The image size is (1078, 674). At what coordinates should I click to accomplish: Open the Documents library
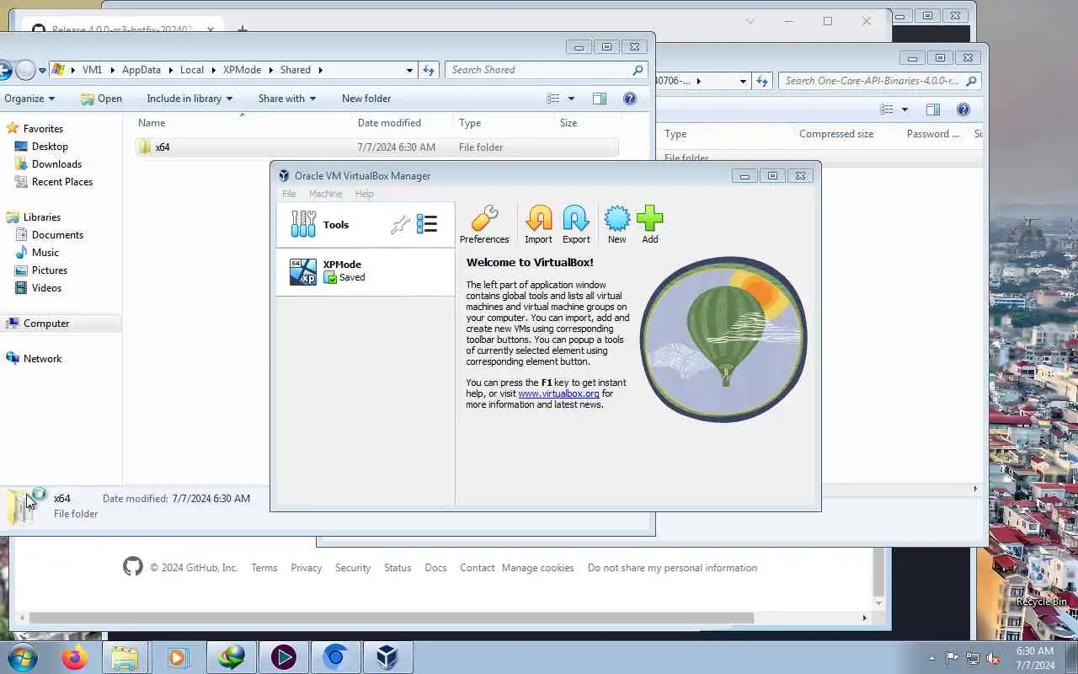(x=57, y=235)
